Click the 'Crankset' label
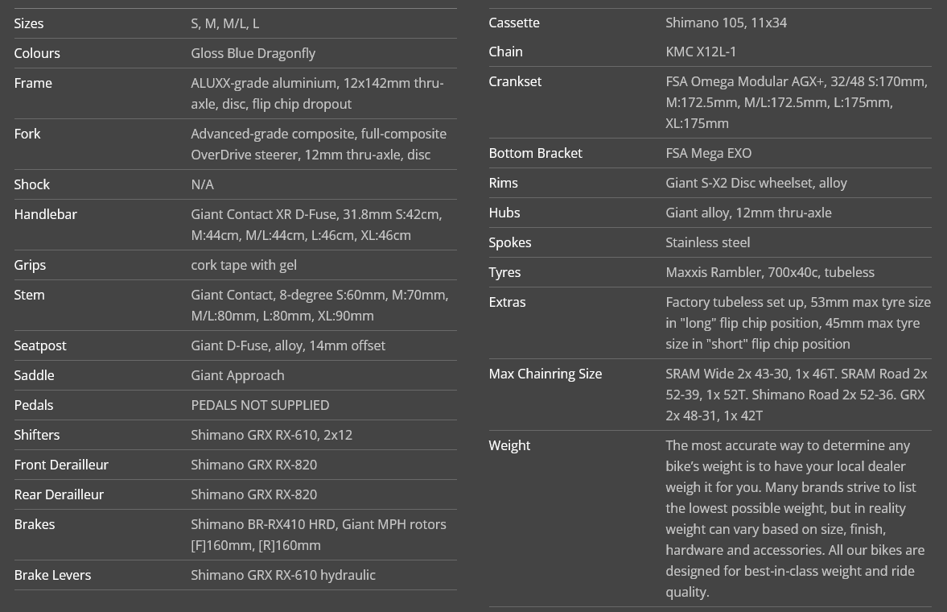Screen dimensions: 947x612 515,81
